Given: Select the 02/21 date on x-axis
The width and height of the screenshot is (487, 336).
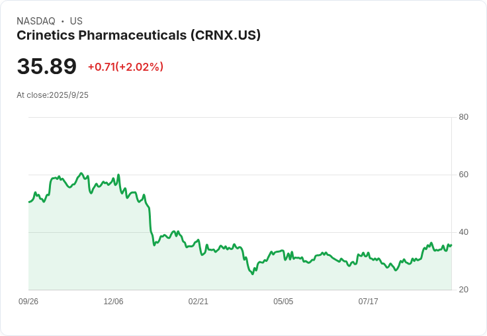Looking at the screenshot, I should pos(199,302).
